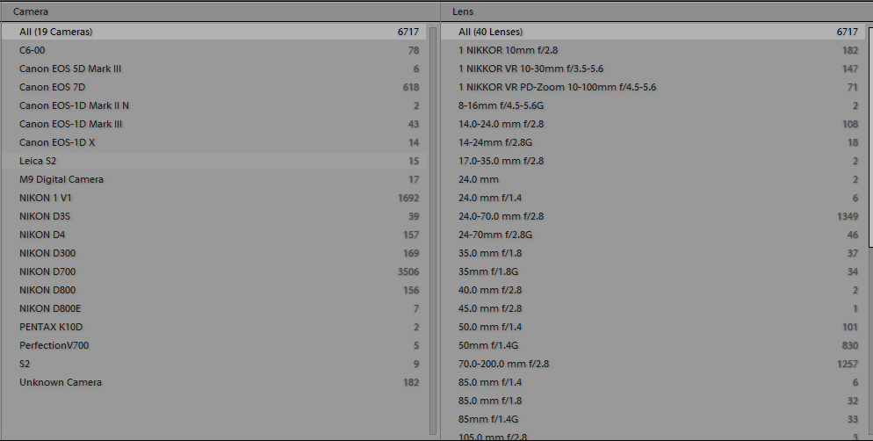
Task: Select the 24.0 mm lens row without aperture
Action: pos(654,178)
